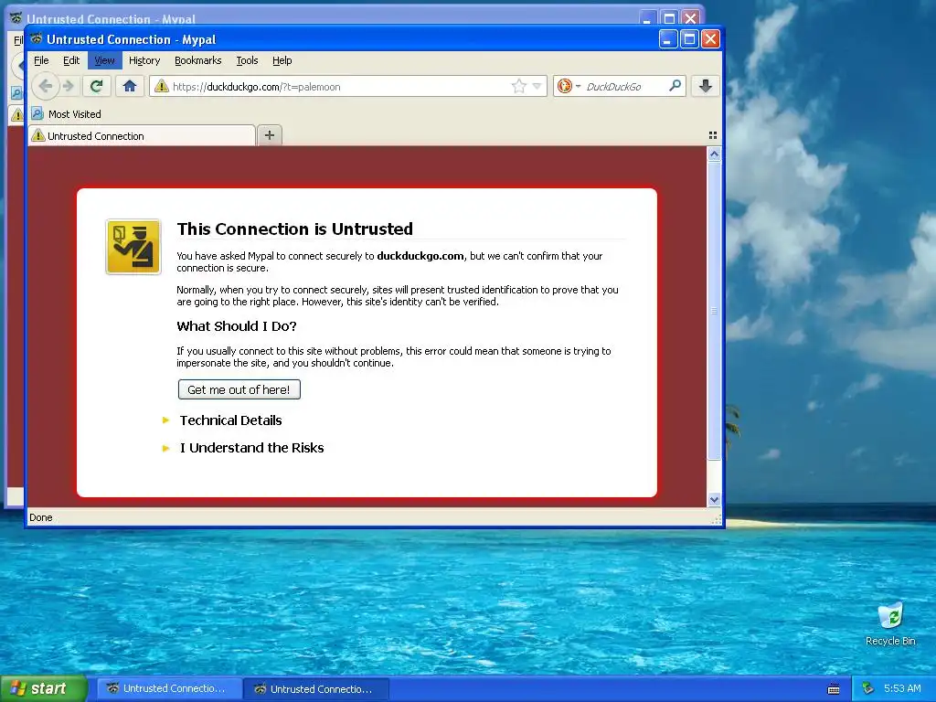Screen dimensions: 936x702
Task: Close the front Mypal window
Action: point(710,39)
